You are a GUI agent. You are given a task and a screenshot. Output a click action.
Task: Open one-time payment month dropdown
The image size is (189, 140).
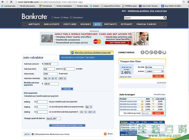[83, 112]
